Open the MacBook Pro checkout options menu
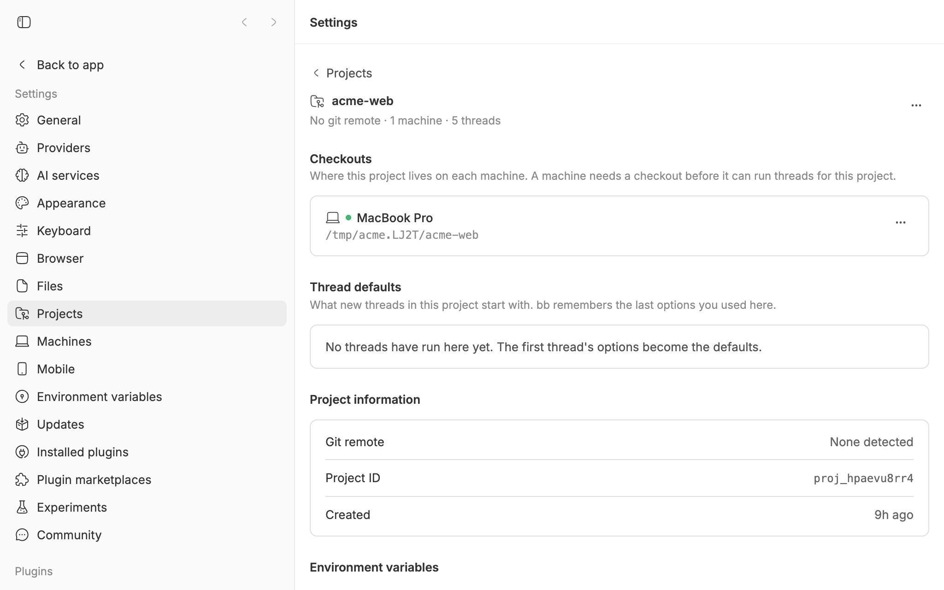Image resolution: width=944 pixels, height=590 pixels. tap(900, 223)
